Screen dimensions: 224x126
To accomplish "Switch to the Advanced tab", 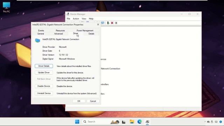I will 58,34.
